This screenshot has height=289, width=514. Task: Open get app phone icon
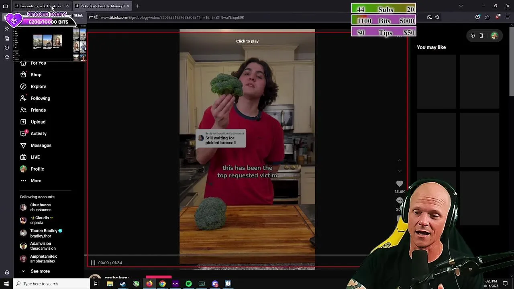[481, 36]
